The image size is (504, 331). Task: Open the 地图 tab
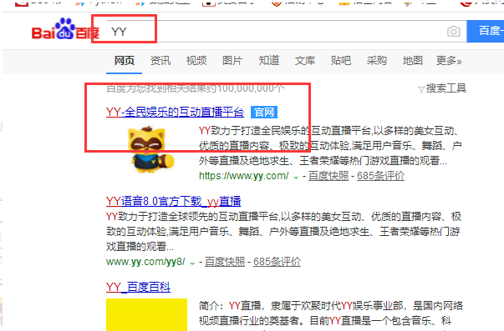413,61
